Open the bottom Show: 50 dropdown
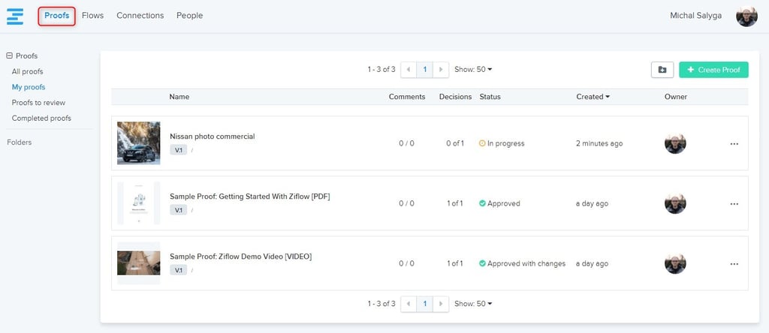The image size is (769, 333). click(x=473, y=304)
